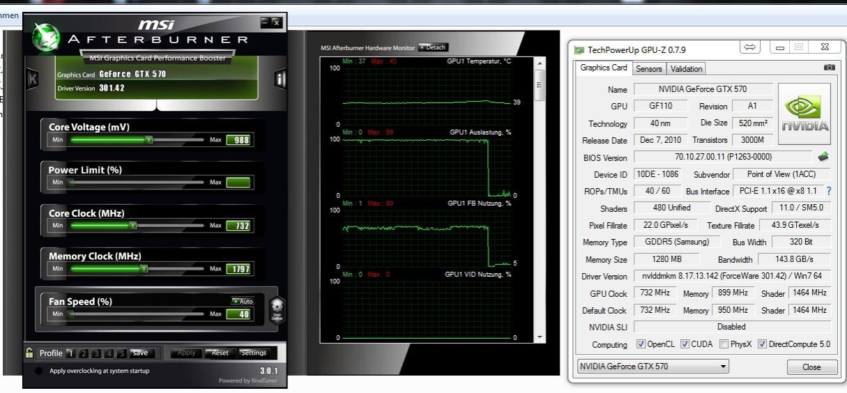Screen dimensions: 847x393
Task: Take a GPU-Z screenshot with the camera icon
Action: [x=829, y=68]
